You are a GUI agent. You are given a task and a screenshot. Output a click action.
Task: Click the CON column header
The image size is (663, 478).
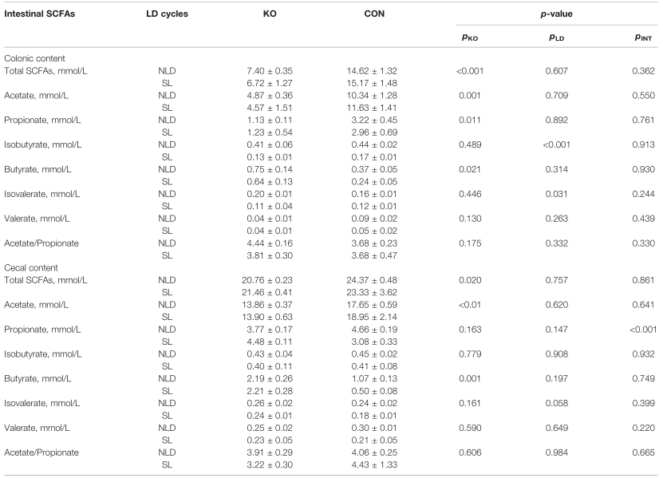(374, 14)
